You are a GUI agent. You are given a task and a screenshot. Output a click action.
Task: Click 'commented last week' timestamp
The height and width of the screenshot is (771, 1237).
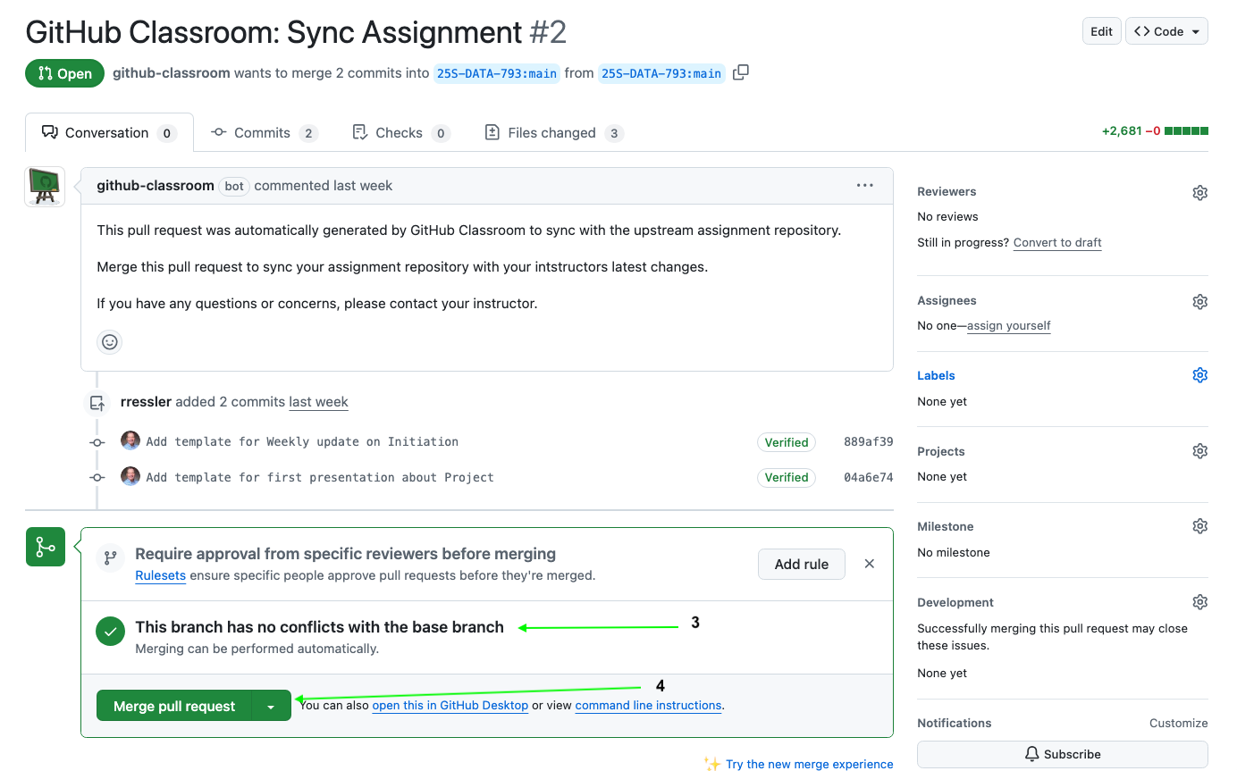click(x=324, y=186)
